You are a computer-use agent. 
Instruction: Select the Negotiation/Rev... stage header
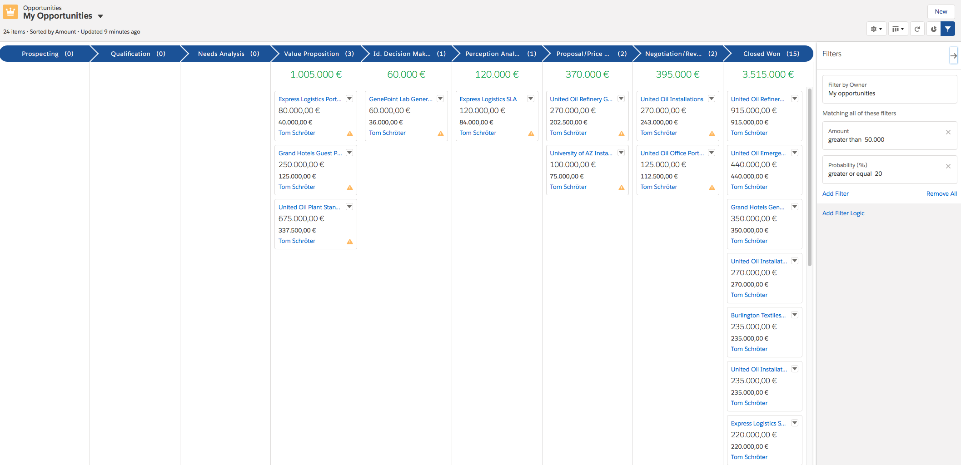[681, 54]
